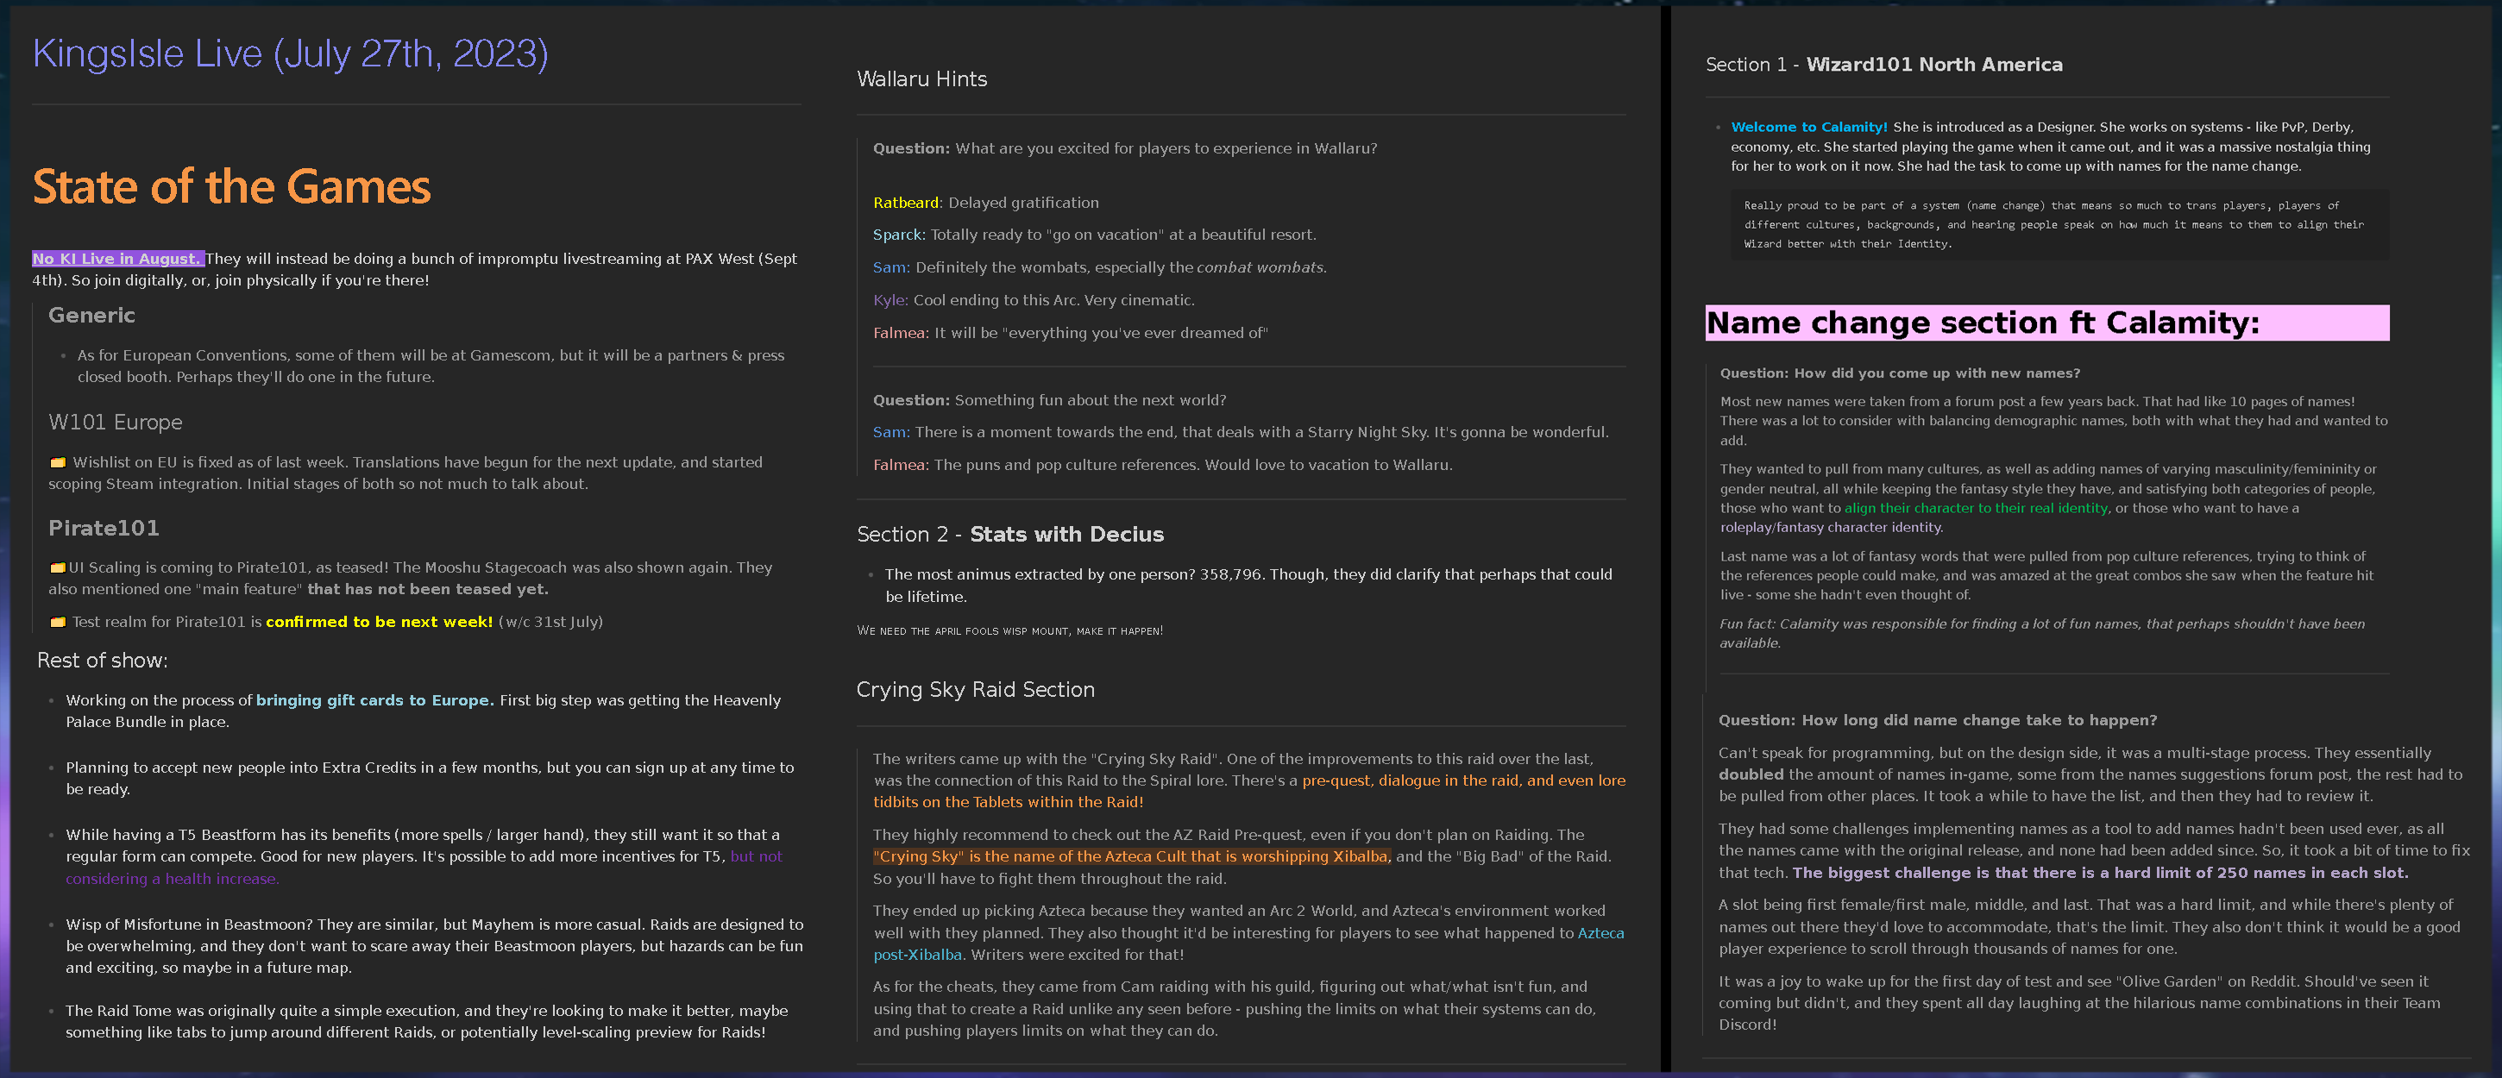Click 'roleplay/fantasy character identity.' text

coord(1831,527)
